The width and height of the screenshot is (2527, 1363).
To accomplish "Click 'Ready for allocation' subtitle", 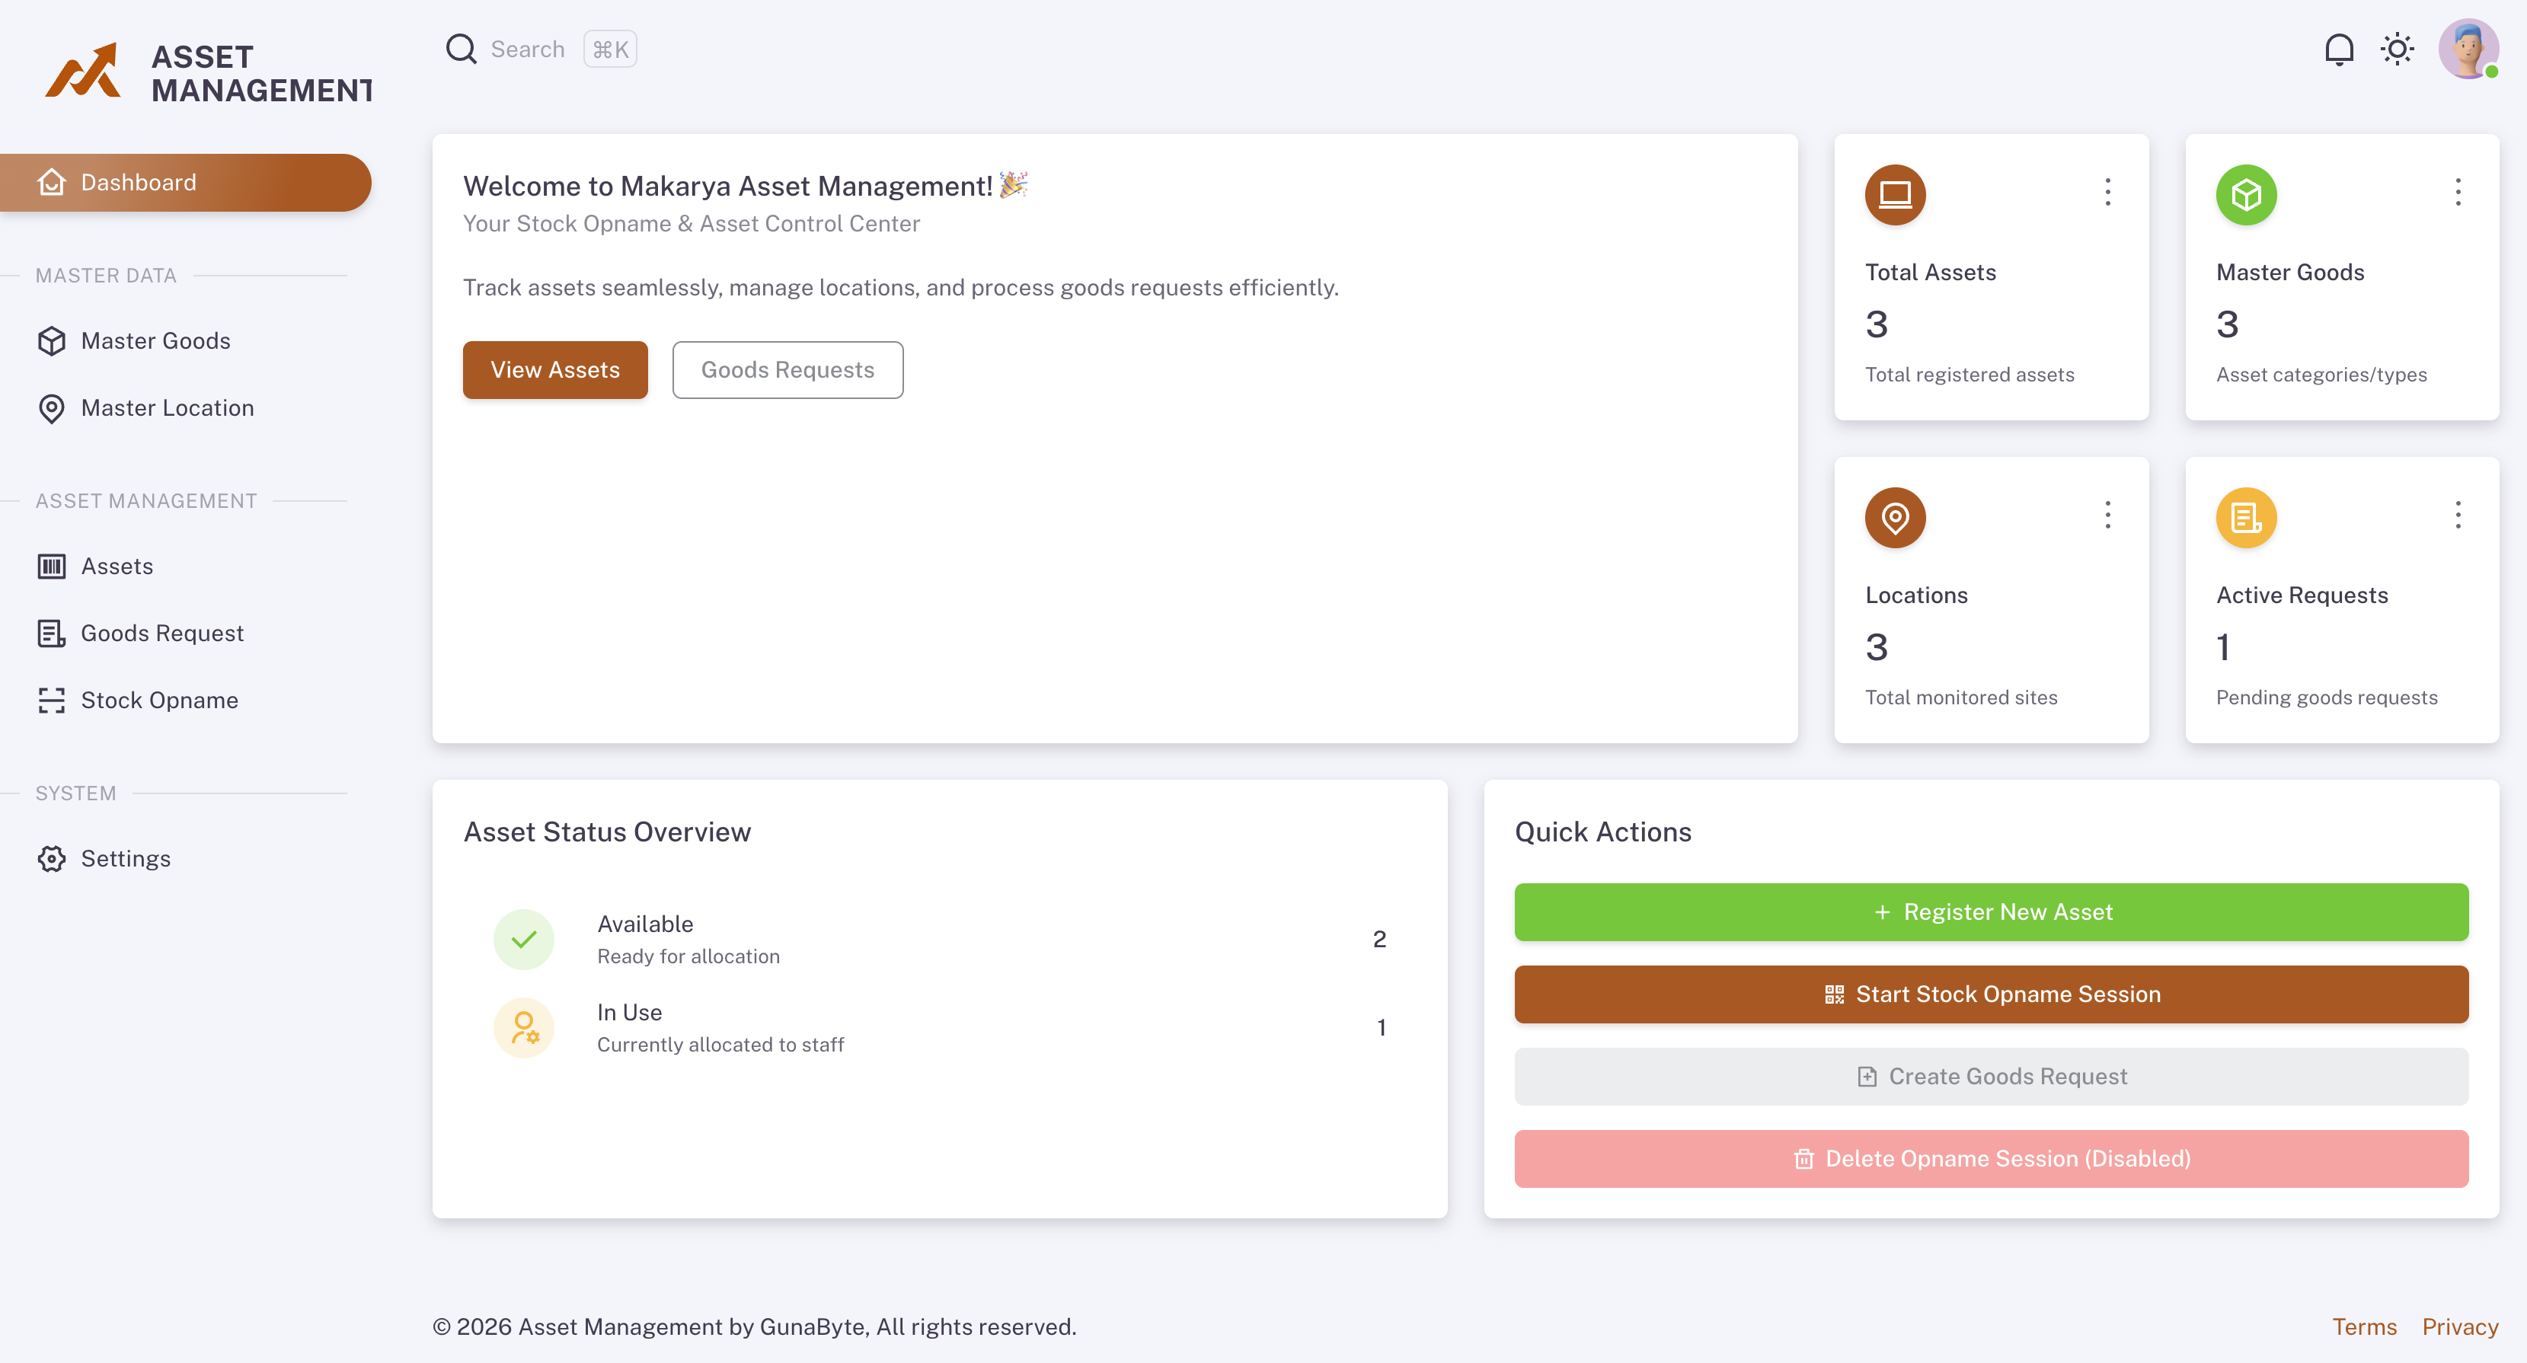I will (x=688, y=956).
